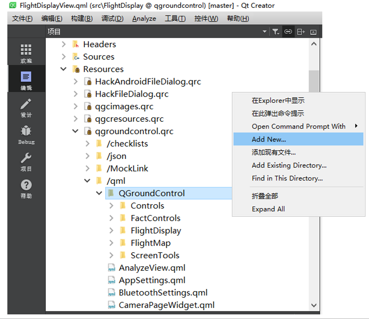Click the split panel icon in toolbar
The width and height of the screenshot is (369, 320).
[x=301, y=32]
